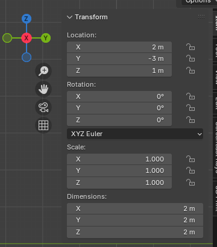Switch orthographic view using the grid icon
This screenshot has width=217, height=247.
[43, 125]
